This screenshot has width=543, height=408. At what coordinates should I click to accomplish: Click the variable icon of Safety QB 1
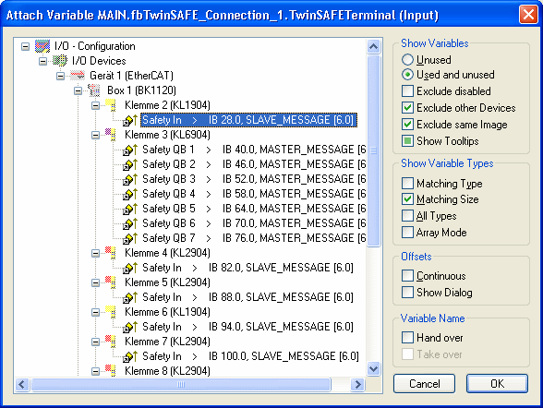point(130,150)
